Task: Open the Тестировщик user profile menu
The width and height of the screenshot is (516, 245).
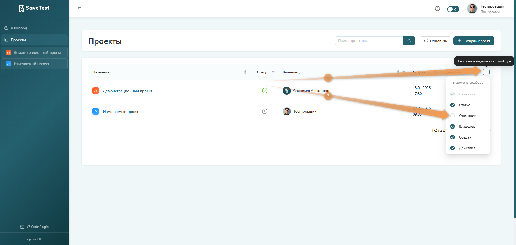Action: coord(486,9)
